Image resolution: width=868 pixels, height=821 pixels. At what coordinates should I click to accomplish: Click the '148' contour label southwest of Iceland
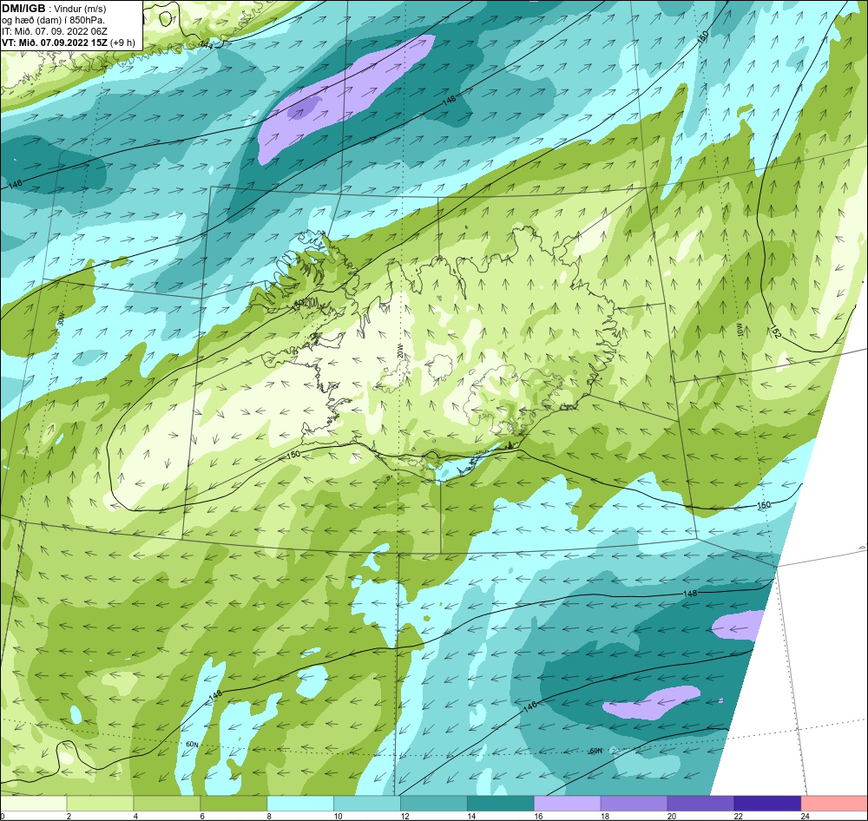(215, 694)
